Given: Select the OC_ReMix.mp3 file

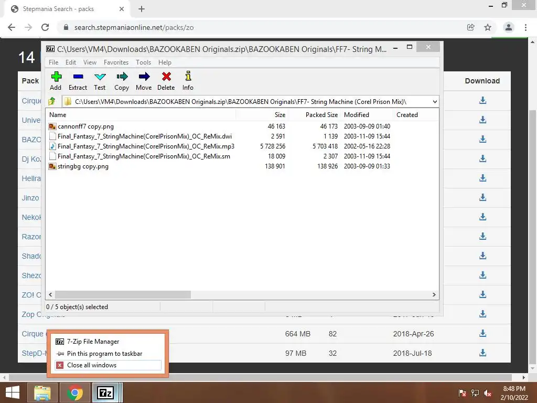Looking at the screenshot, I should [146, 146].
